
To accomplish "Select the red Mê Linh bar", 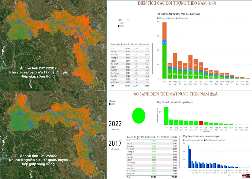I will tap(201, 123).
